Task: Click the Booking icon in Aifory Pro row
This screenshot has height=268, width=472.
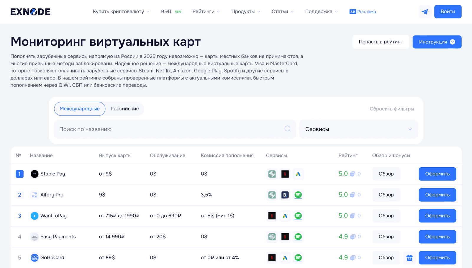Action: 285,195
